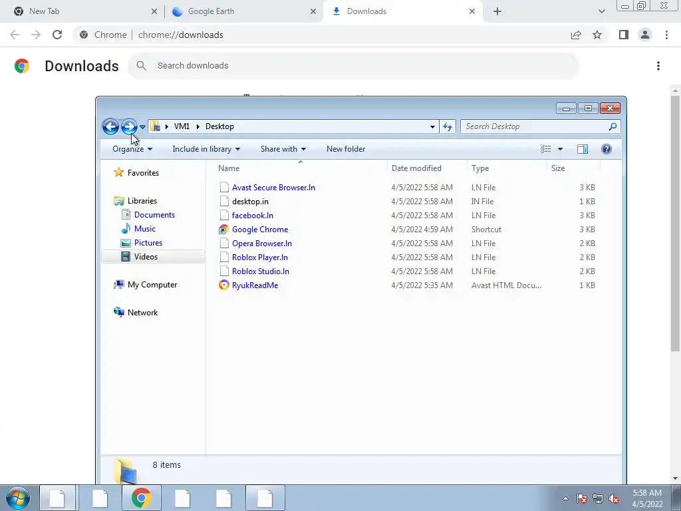Open the Include in library menu
The width and height of the screenshot is (681, 511).
pyautogui.click(x=206, y=149)
